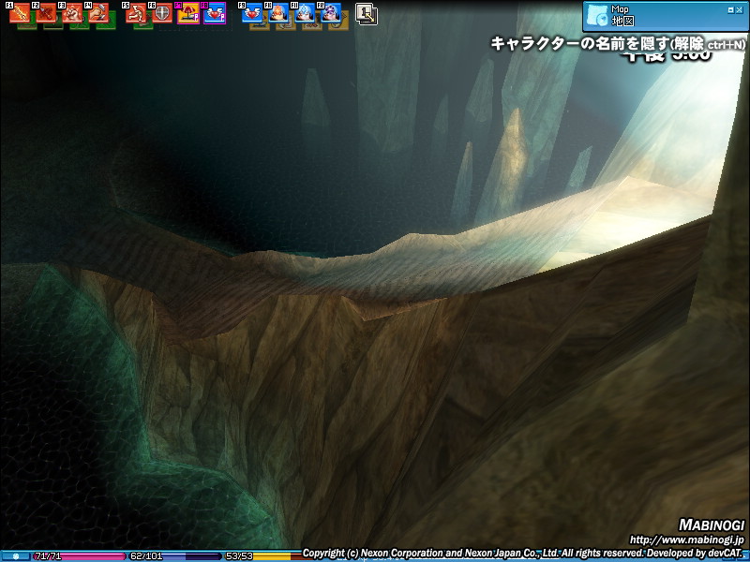Click the hide character names notice text
750x562 pixels.
tap(618, 44)
